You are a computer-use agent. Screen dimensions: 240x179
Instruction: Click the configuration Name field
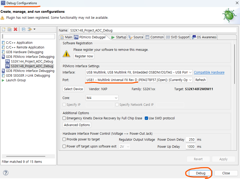pyautogui.click(x=153, y=30)
